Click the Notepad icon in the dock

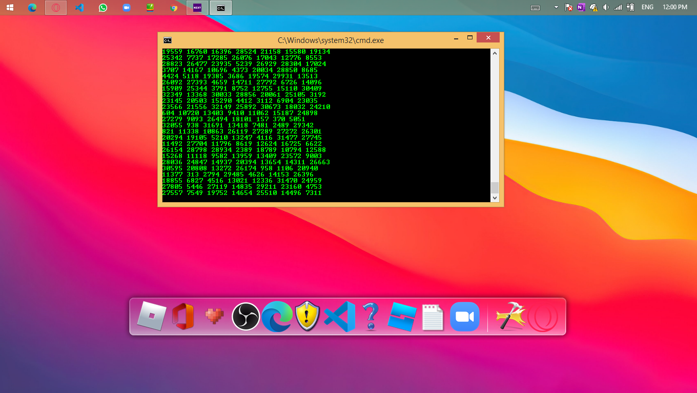point(433,317)
